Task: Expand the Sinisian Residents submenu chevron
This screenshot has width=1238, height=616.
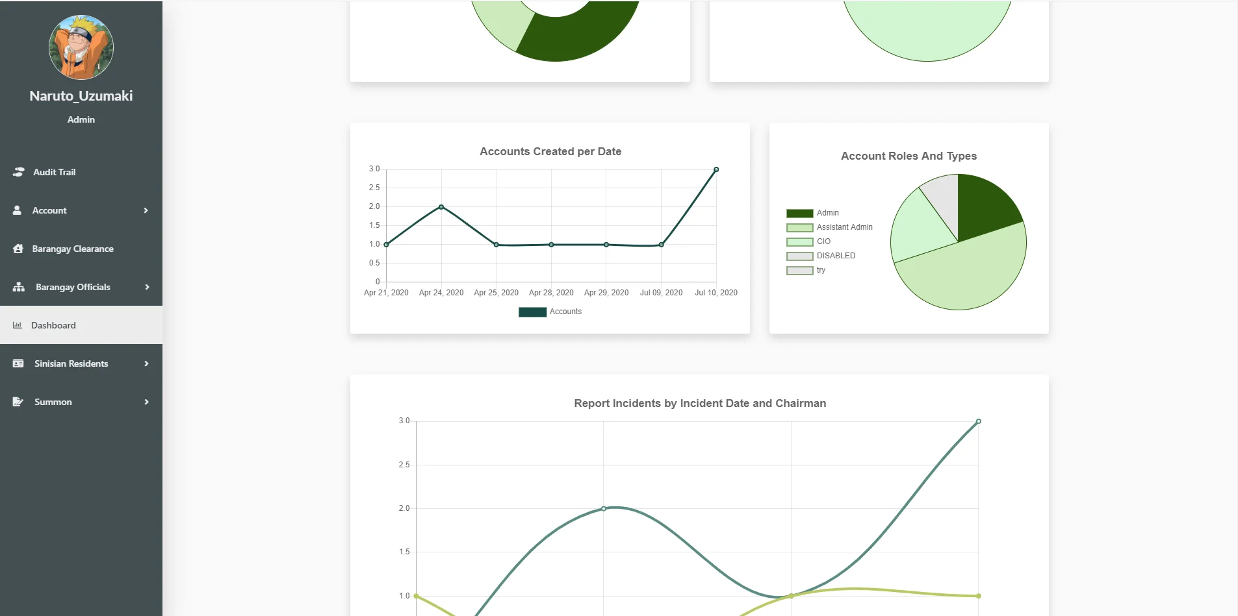Action: (x=146, y=363)
